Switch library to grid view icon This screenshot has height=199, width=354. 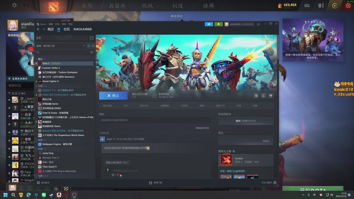click(x=92, y=38)
